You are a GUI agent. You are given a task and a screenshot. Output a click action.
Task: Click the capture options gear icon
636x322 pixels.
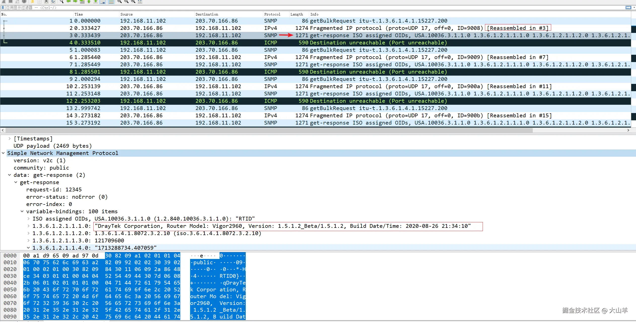[x=24, y=2]
